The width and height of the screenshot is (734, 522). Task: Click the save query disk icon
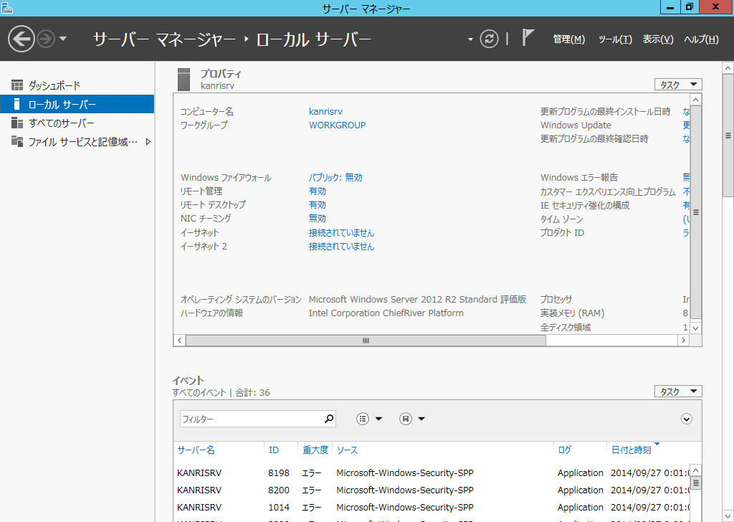pos(406,419)
